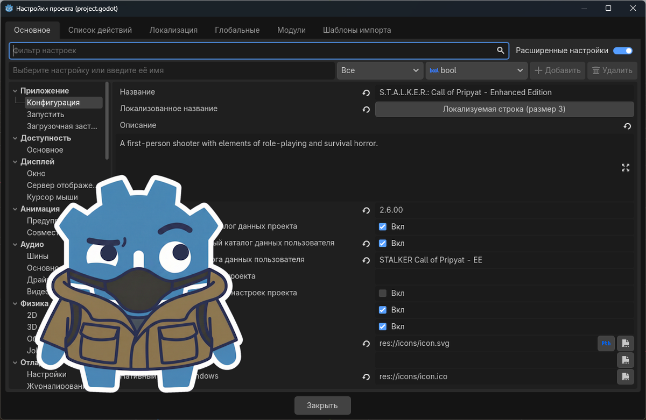Click the plus icon on Добавить
This screenshot has height=420, width=646.
click(538, 70)
